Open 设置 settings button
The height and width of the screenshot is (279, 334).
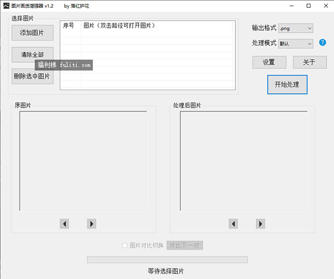click(x=269, y=62)
